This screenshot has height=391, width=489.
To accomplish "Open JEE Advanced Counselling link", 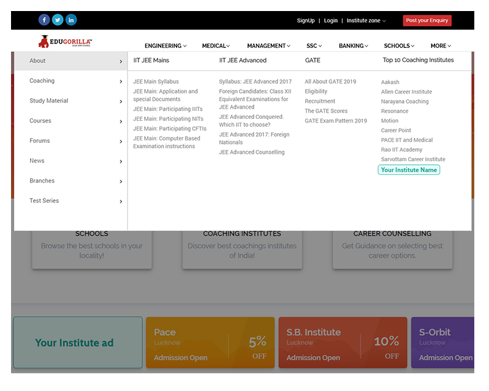I will click(252, 152).
